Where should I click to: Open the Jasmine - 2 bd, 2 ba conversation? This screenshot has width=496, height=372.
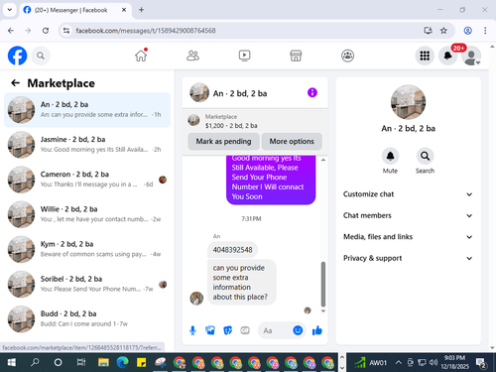pyautogui.click(x=87, y=145)
